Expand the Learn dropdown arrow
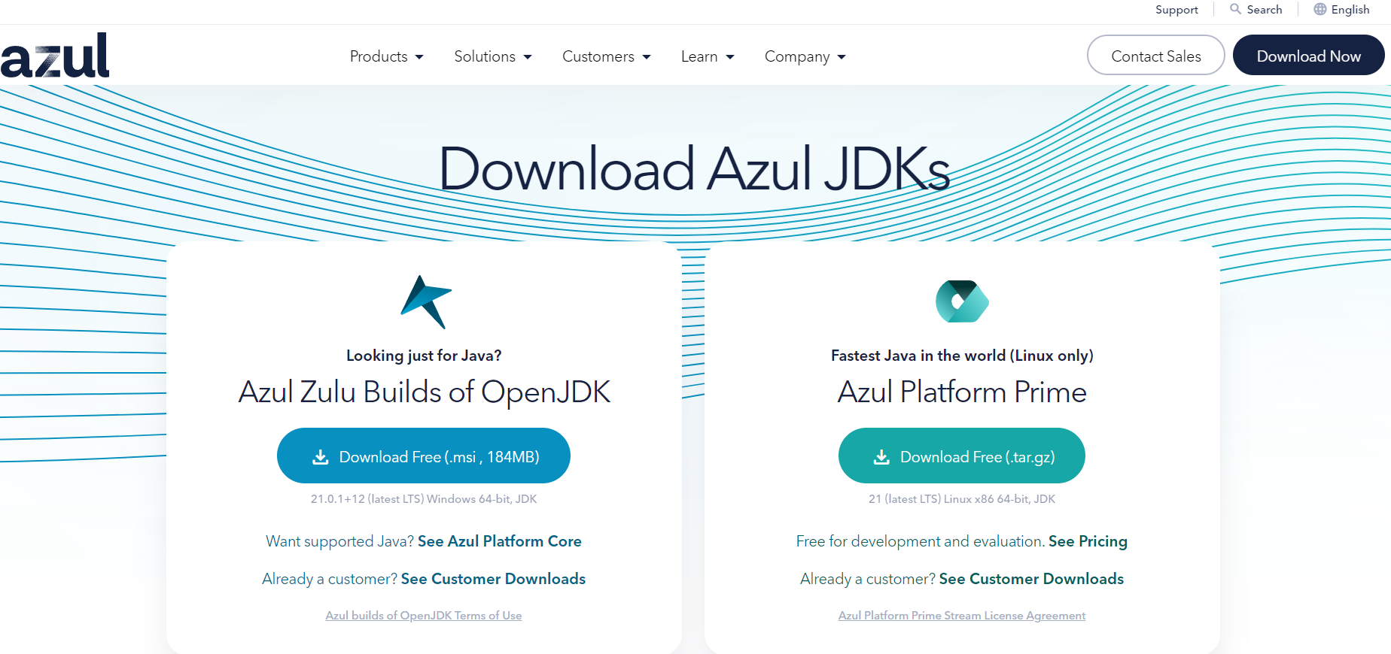Image resolution: width=1391 pixels, height=654 pixels. (x=730, y=57)
